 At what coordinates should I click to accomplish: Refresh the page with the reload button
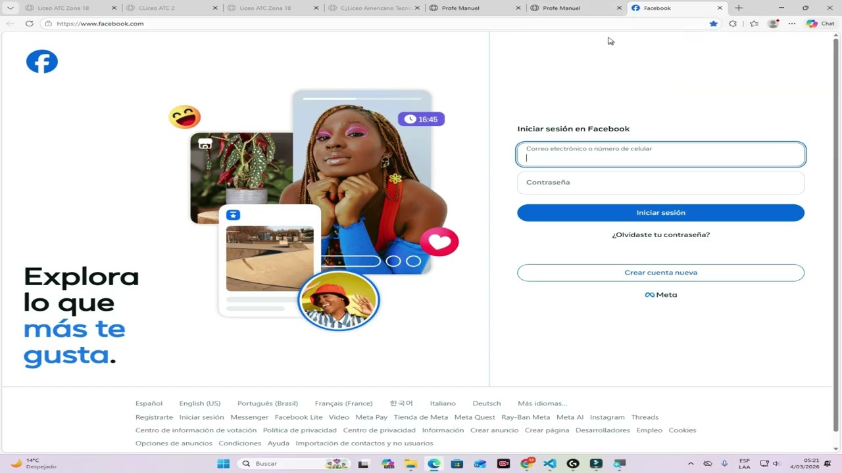(29, 24)
